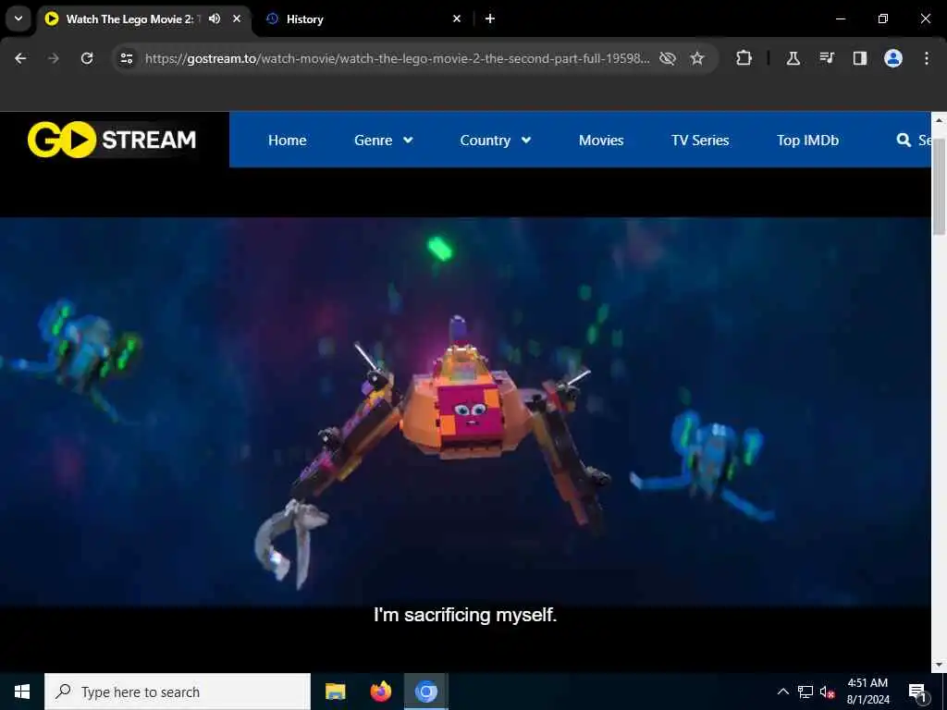Click the scrollbar down arrow
Screen dimensions: 947x710
click(939, 666)
